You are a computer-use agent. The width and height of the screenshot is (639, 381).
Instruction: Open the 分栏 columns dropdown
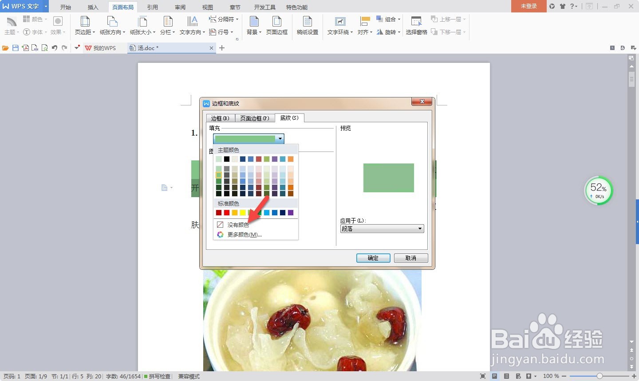[x=167, y=25]
